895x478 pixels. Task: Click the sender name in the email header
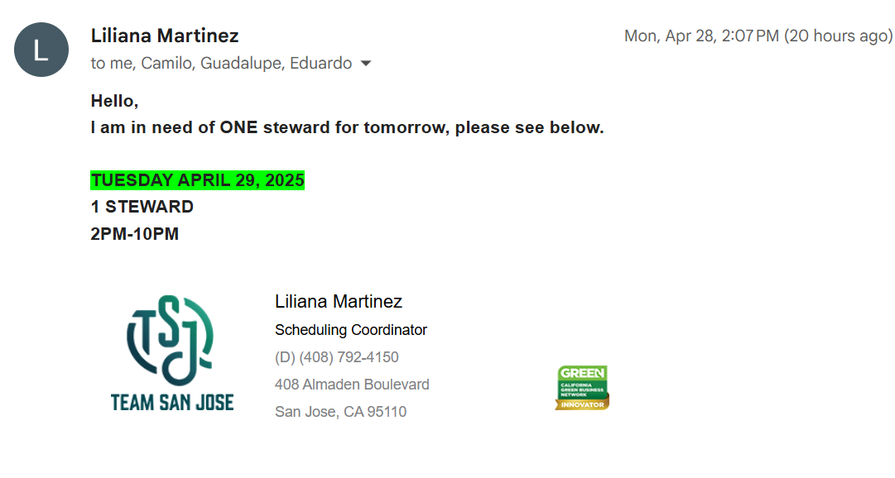[x=165, y=36]
